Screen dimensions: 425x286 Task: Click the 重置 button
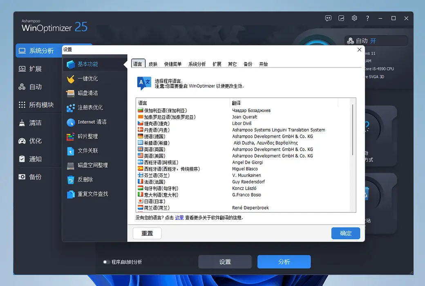[x=147, y=233]
